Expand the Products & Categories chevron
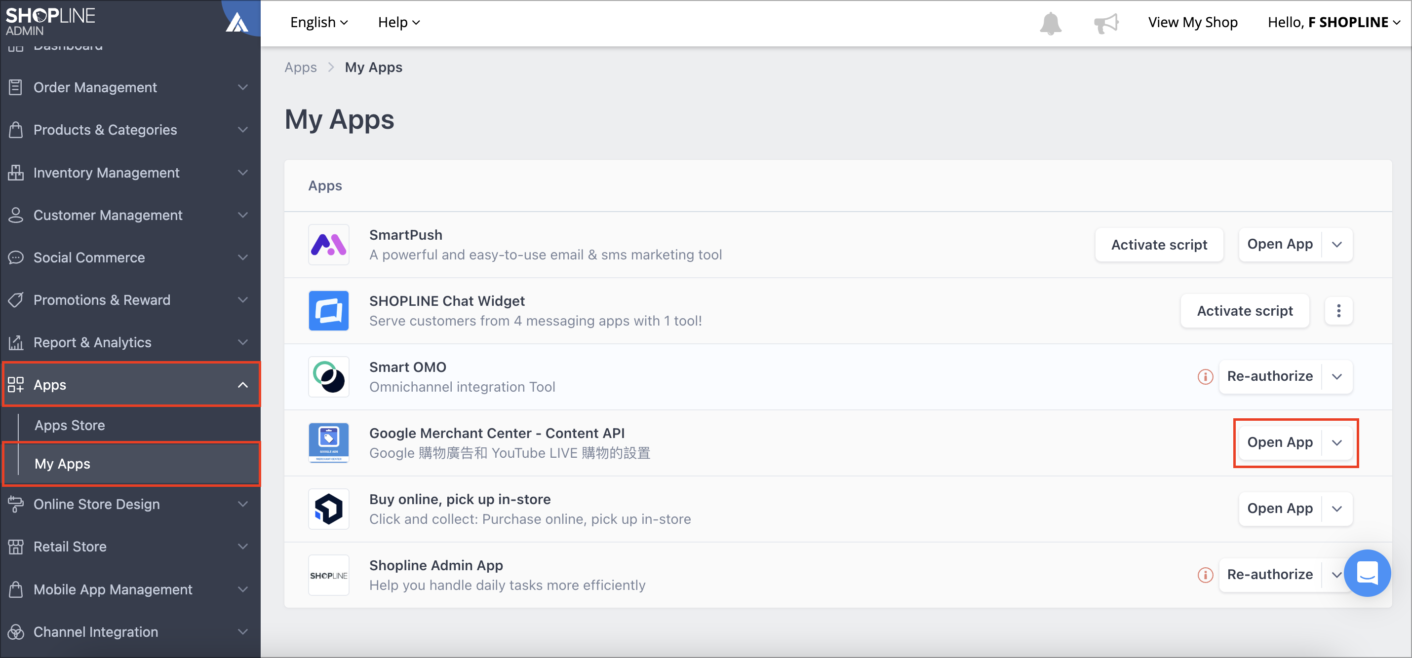 (x=243, y=130)
